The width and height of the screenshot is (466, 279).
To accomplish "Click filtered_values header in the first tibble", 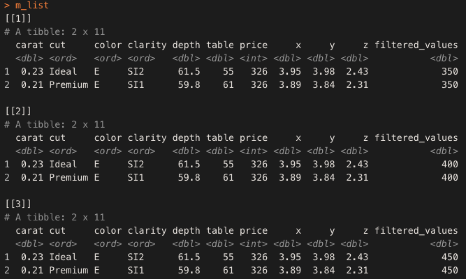I will (416, 45).
